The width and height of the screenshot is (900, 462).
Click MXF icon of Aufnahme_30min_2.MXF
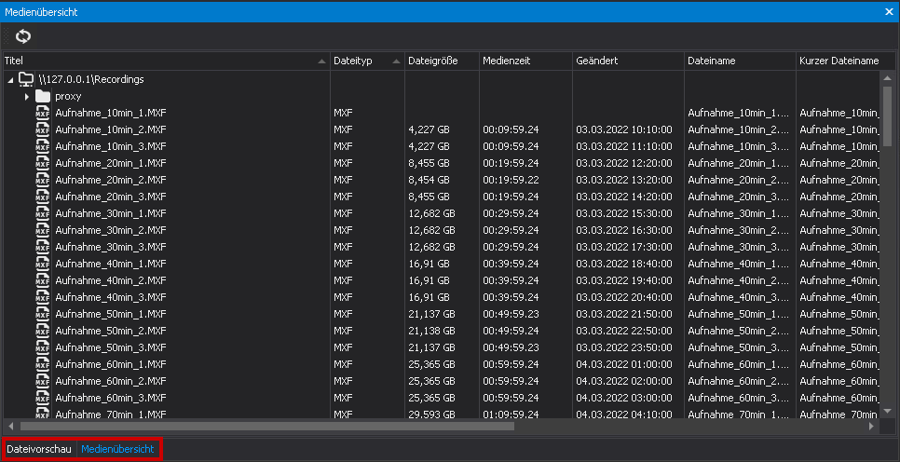click(43, 231)
